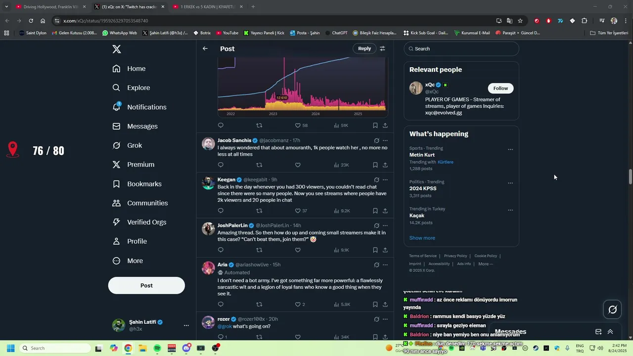Switch to the 1 ERKEK vs 5 KADIN tab
Screen dimensions: 633x356
pyautogui.click(x=208, y=7)
